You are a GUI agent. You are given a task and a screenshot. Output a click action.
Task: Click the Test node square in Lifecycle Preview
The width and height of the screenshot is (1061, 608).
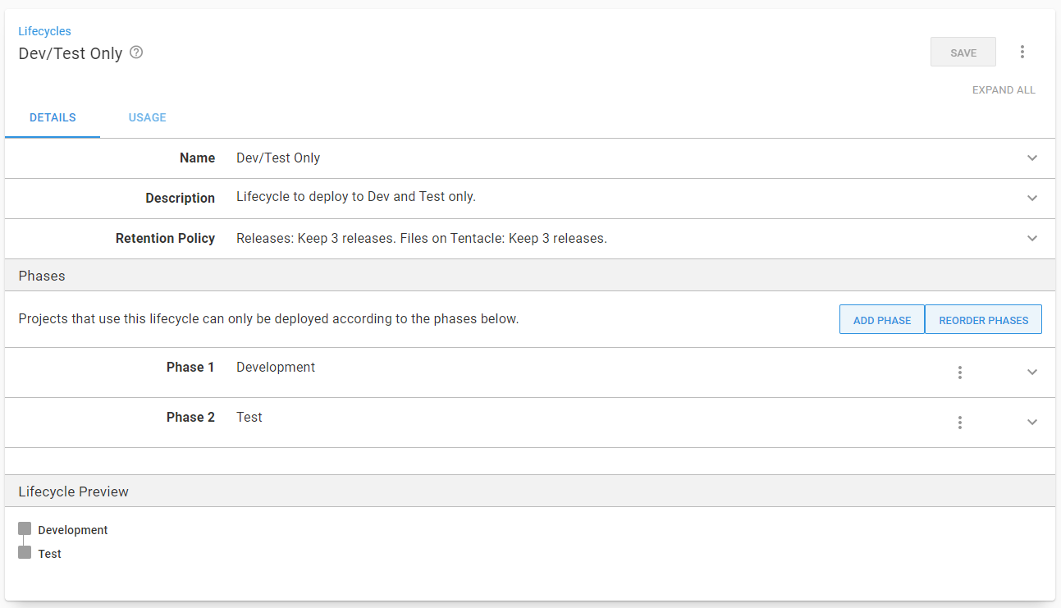(25, 552)
